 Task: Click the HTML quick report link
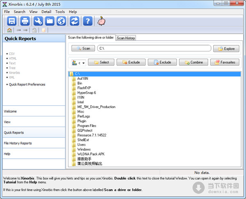tap(13, 58)
